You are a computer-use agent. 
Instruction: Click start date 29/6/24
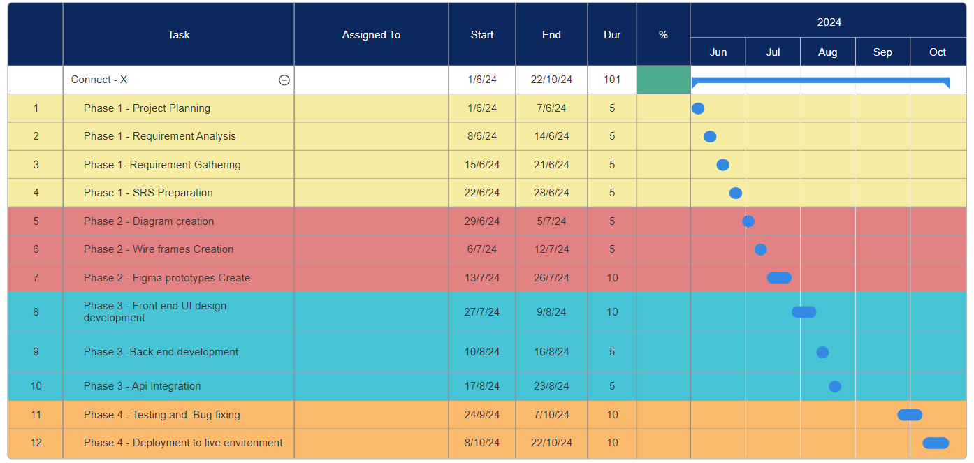tap(482, 221)
